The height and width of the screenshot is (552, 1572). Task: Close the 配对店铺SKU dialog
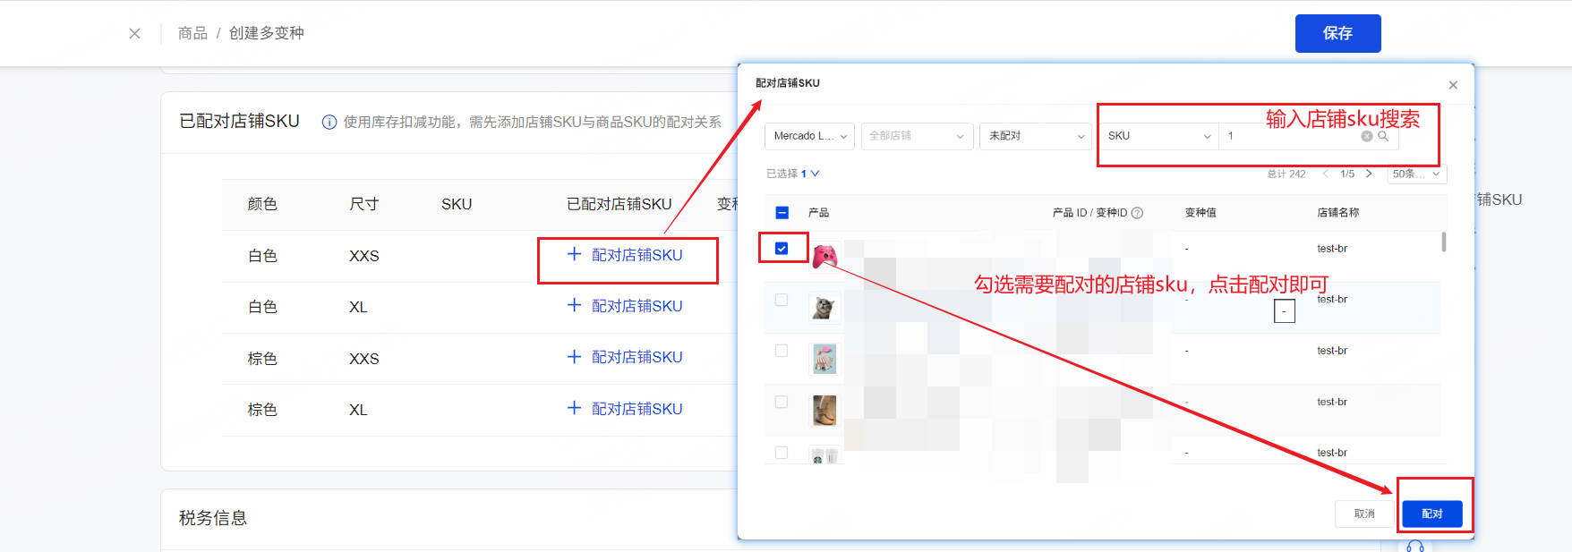pyautogui.click(x=1453, y=85)
